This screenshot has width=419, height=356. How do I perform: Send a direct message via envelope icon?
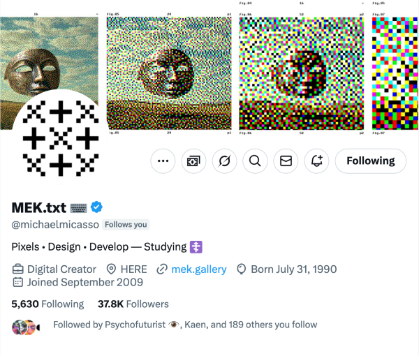point(286,161)
